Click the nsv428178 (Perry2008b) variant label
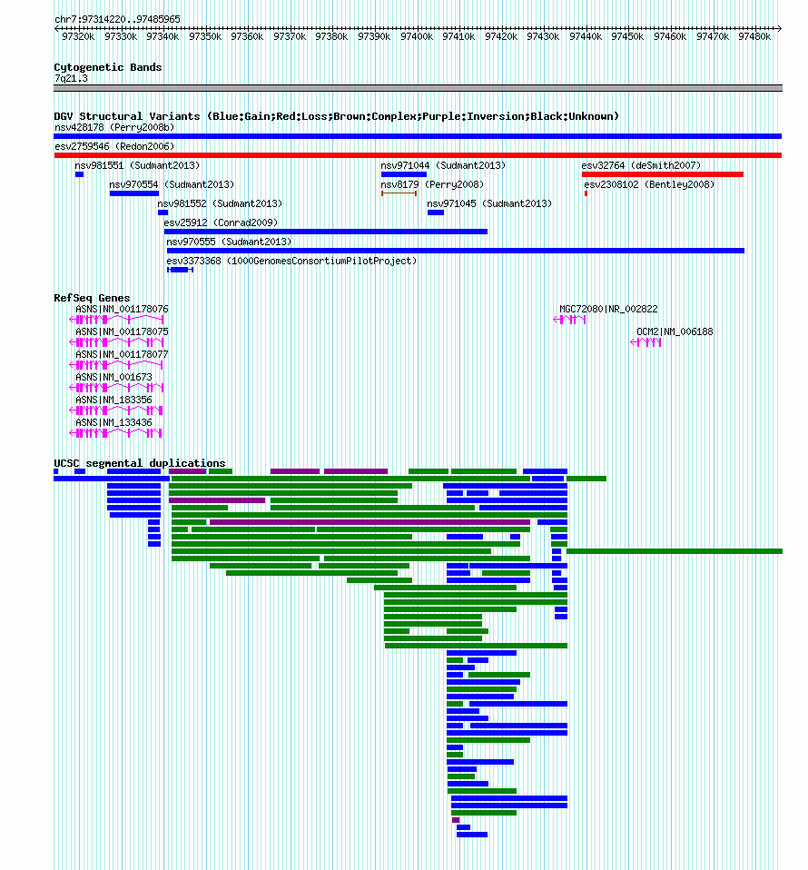The height and width of the screenshot is (870, 808). point(114,128)
